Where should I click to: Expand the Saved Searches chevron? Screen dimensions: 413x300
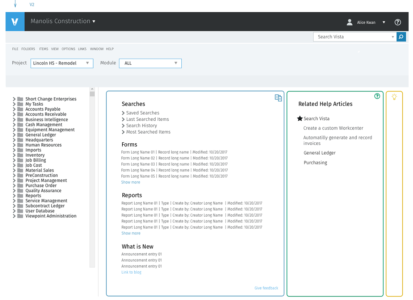pyautogui.click(x=123, y=113)
